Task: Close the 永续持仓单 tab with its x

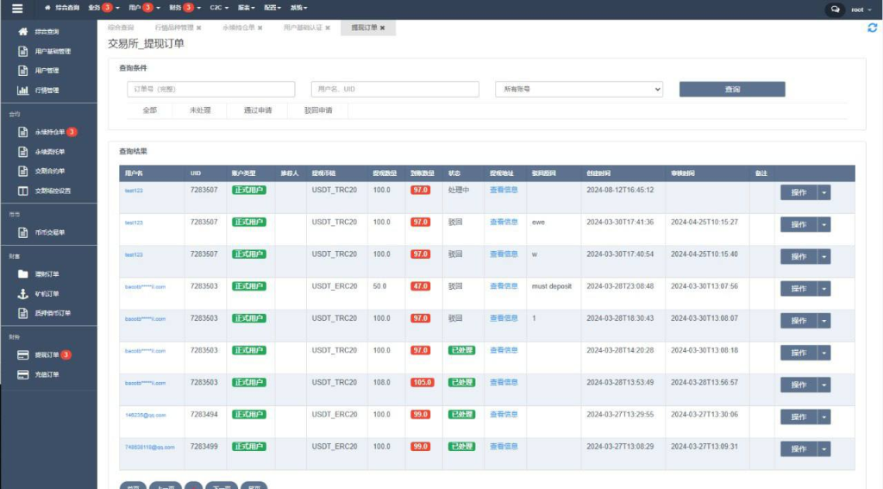Action: pyautogui.click(x=260, y=28)
